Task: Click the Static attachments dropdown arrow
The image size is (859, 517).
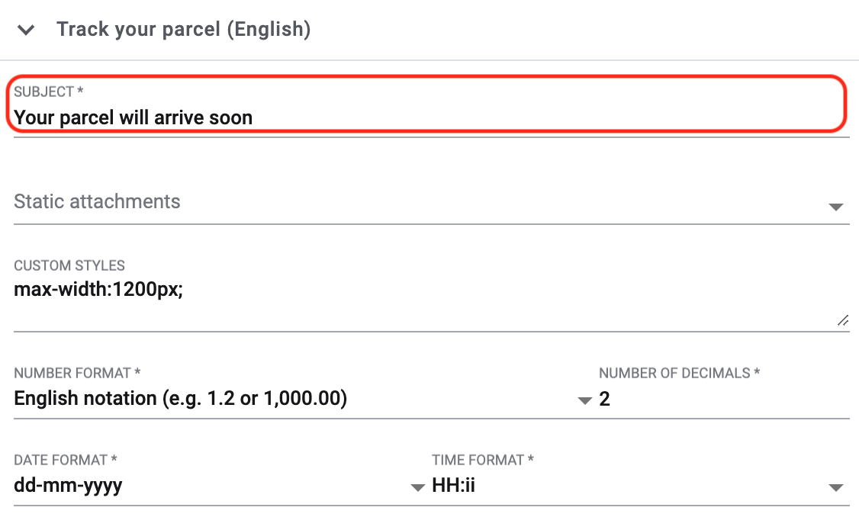Action: (x=835, y=207)
